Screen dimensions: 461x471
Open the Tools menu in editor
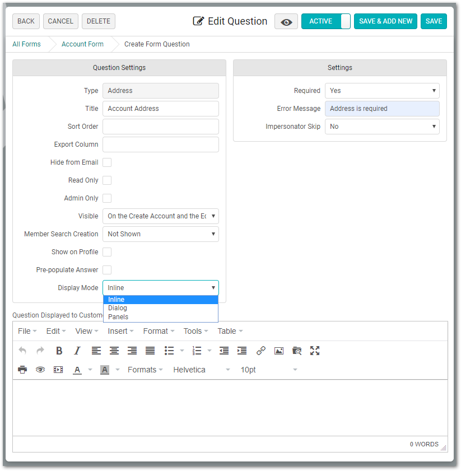click(195, 331)
